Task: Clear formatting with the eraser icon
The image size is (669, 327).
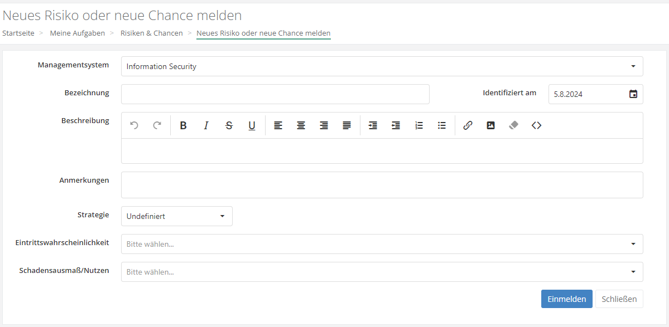Action: coord(513,126)
